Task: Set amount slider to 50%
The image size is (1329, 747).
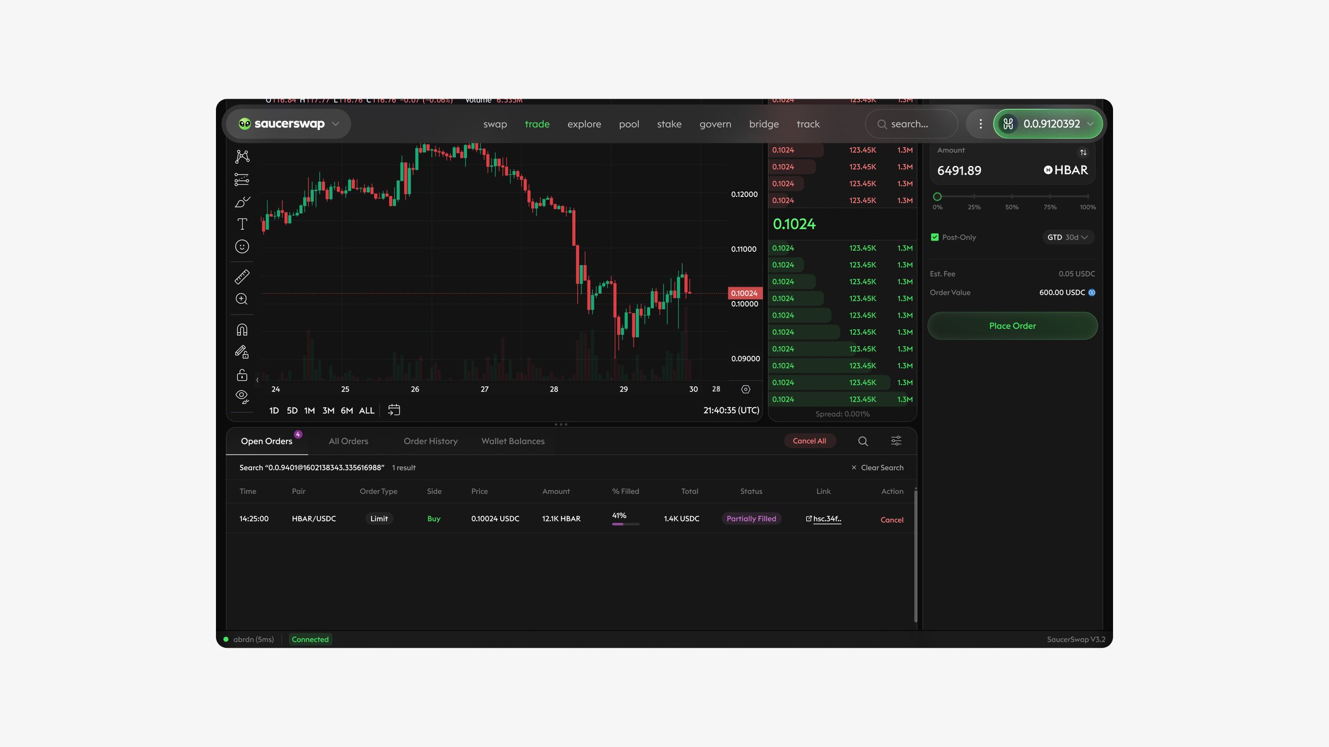Action: 1012,196
